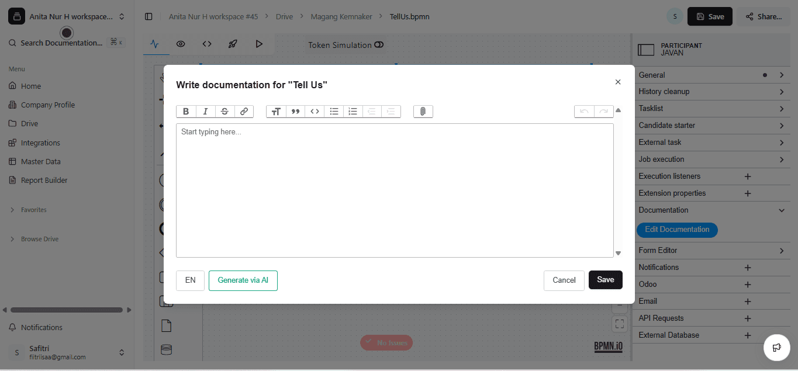Click the Generate via AI button
The height and width of the screenshot is (371, 798).
pos(243,280)
